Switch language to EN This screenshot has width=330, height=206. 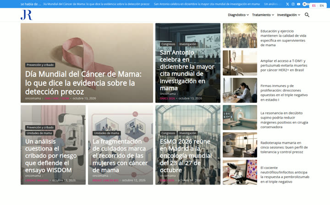(322, 5)
